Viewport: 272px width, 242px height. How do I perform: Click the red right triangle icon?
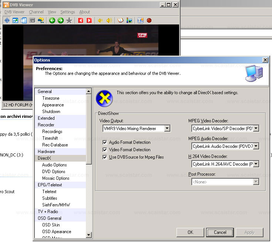pos(89,20)
